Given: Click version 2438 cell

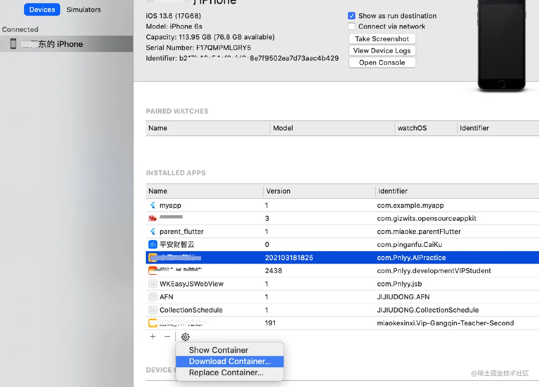Looking at the screenshot, I should 273,271.
